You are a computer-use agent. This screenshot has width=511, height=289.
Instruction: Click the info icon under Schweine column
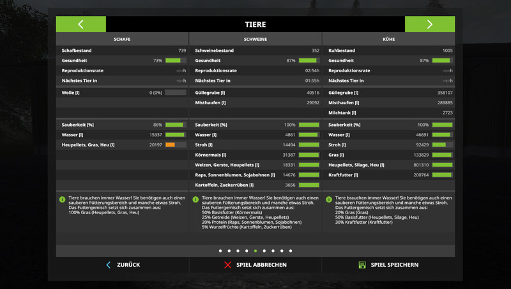pos(195,199)
